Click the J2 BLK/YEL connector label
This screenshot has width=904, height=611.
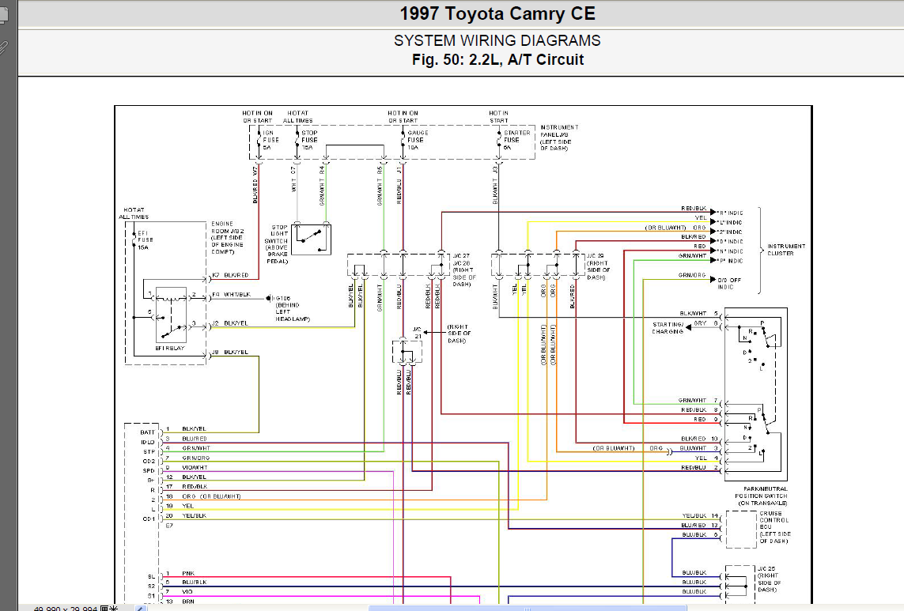[229, 323]
